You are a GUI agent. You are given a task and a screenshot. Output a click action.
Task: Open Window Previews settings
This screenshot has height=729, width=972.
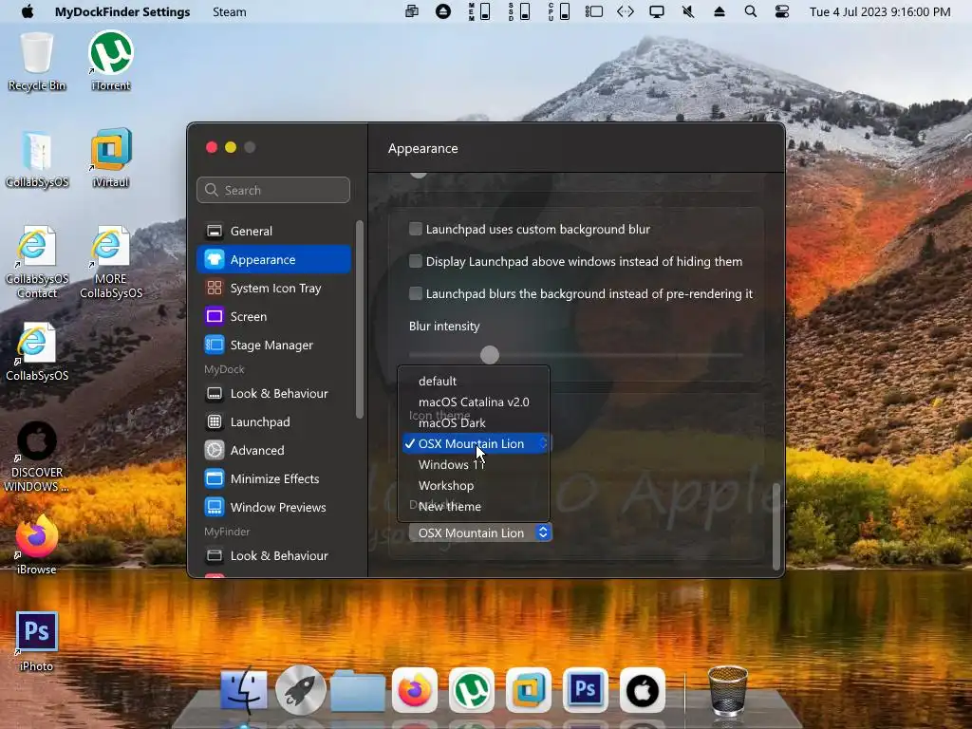pyautogui.click(x=273, y=507)
